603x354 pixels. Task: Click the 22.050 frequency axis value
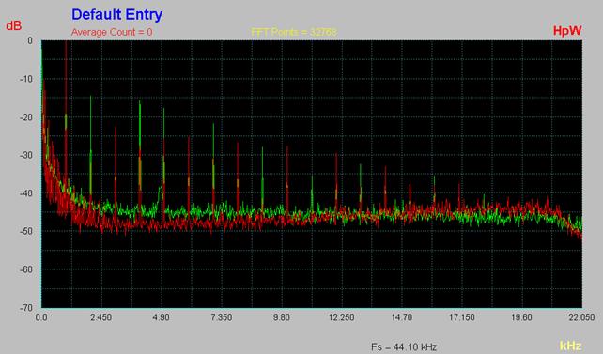tap(581, 317)
